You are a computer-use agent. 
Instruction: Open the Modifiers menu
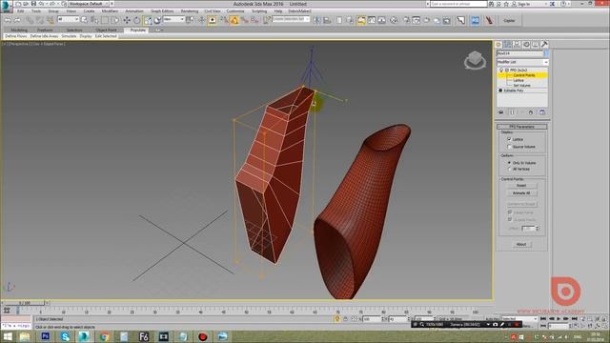point(110,11)
